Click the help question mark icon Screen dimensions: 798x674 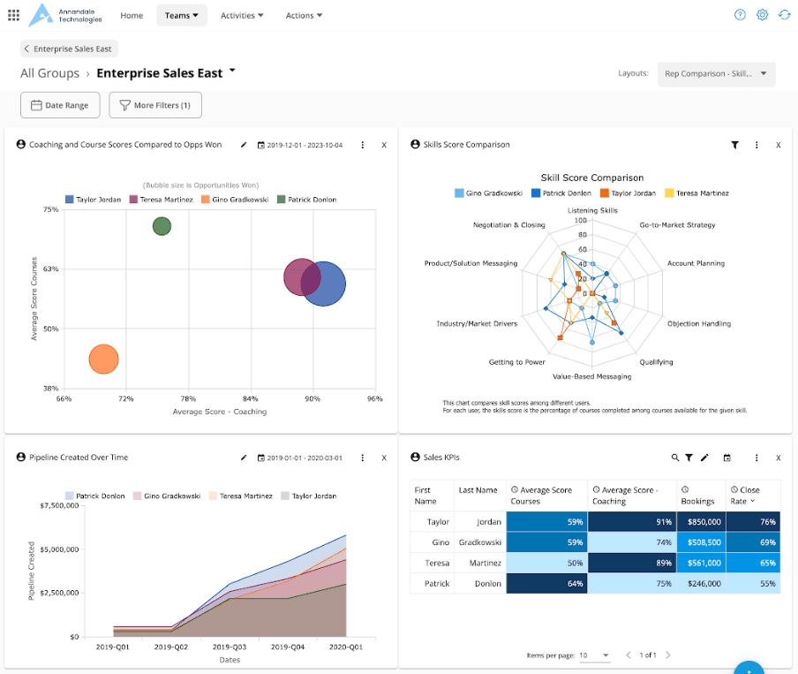740,15
